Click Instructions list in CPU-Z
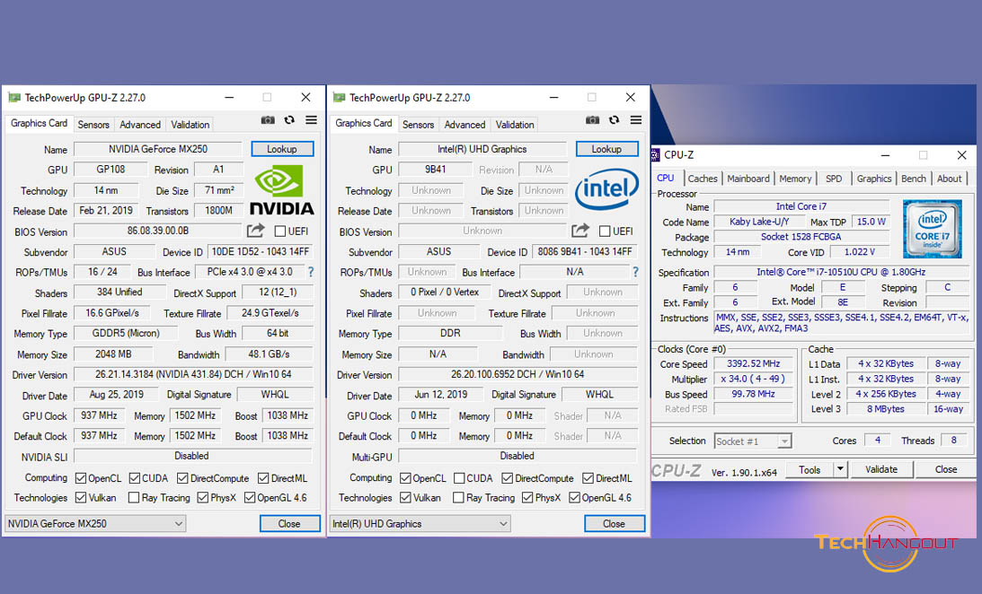 841,323
